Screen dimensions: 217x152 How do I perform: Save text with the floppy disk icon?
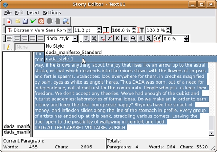point(25,21)
